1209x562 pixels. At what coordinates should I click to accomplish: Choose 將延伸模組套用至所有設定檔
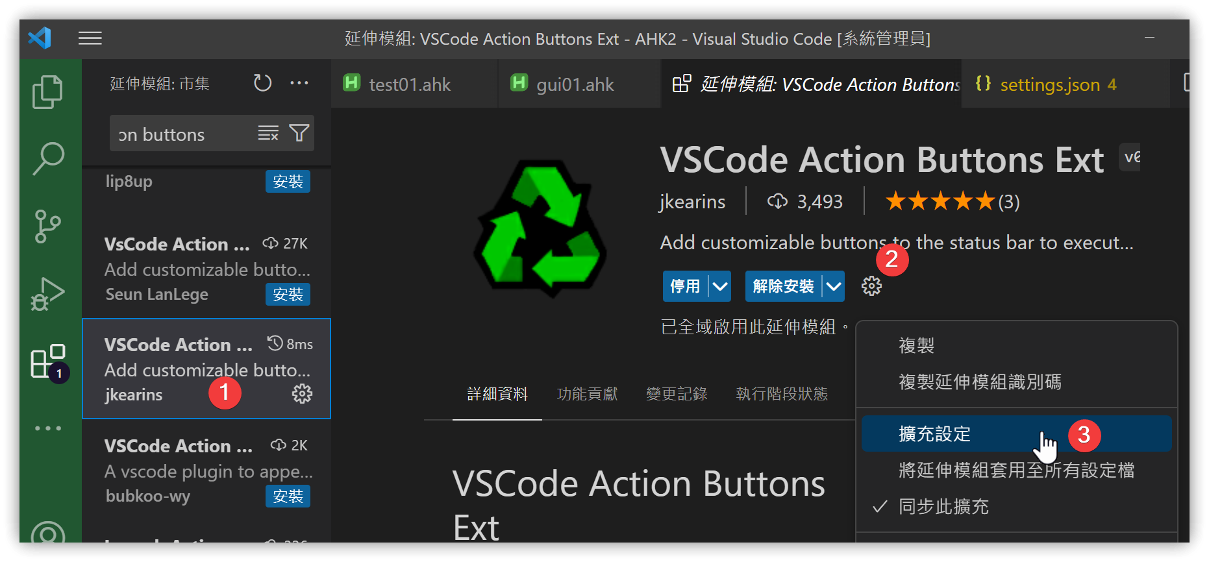tap(1017, 470)
